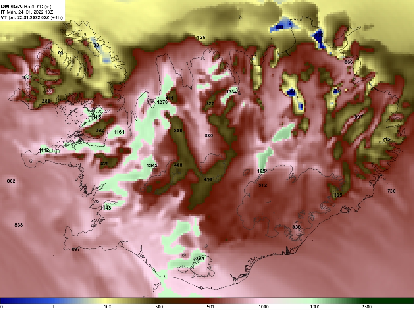The width and height of the screenshot is (414, 310).
Task: Select the 736 value off the east coast
Action: [x=391, y=191]
